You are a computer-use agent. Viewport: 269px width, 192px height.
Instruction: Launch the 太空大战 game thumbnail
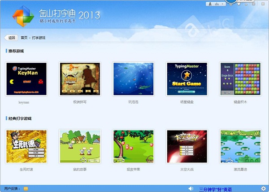187,146
